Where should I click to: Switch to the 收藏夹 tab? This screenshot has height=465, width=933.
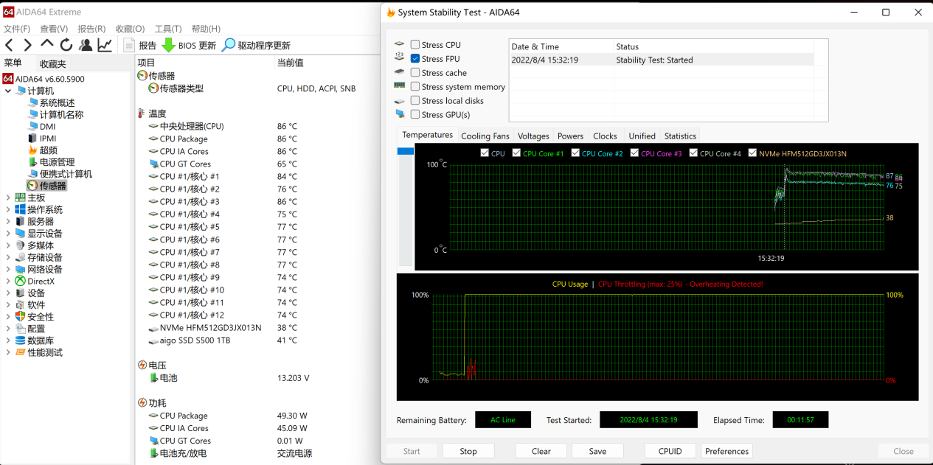(x=52, y=64)
